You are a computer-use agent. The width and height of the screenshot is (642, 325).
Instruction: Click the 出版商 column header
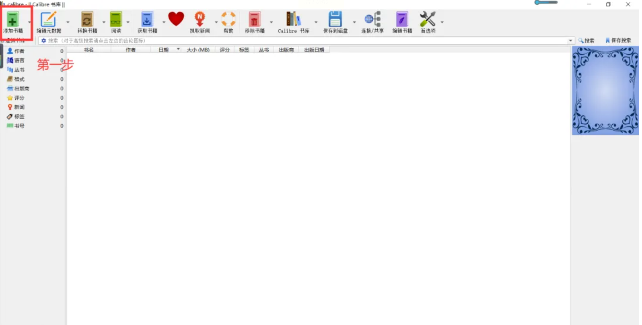click(286, 50)
